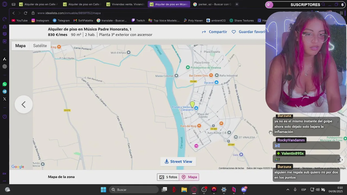Click the padlock site info icon

coord(33,13)
